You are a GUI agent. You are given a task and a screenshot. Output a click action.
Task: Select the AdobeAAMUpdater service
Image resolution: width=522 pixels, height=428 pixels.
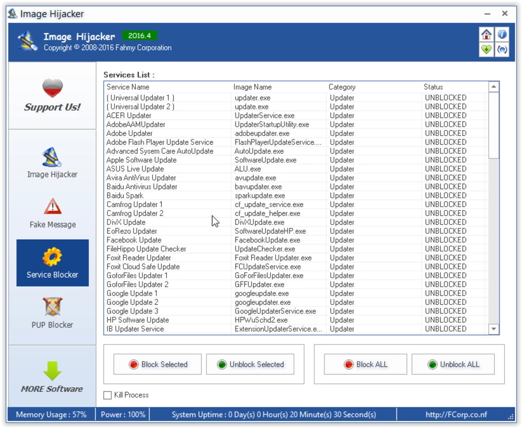[x=295, y=124]
